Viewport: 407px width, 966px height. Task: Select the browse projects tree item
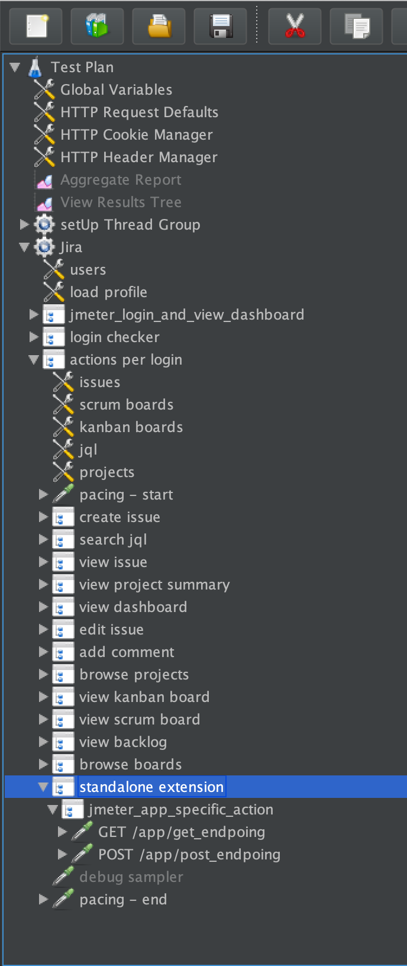coord(134,675)
